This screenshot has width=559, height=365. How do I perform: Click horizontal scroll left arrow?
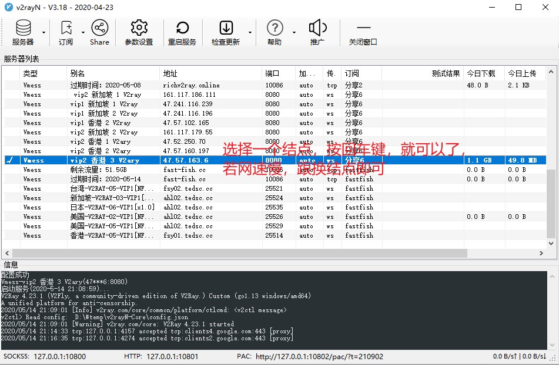(7, 253)
